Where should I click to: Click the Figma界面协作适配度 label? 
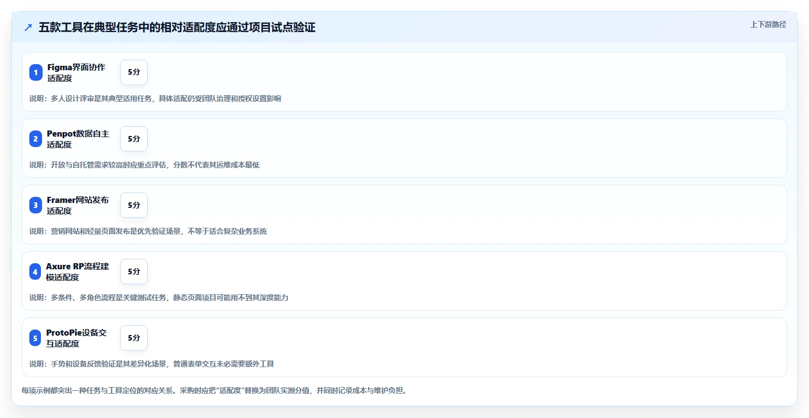[x=76, y=72]
